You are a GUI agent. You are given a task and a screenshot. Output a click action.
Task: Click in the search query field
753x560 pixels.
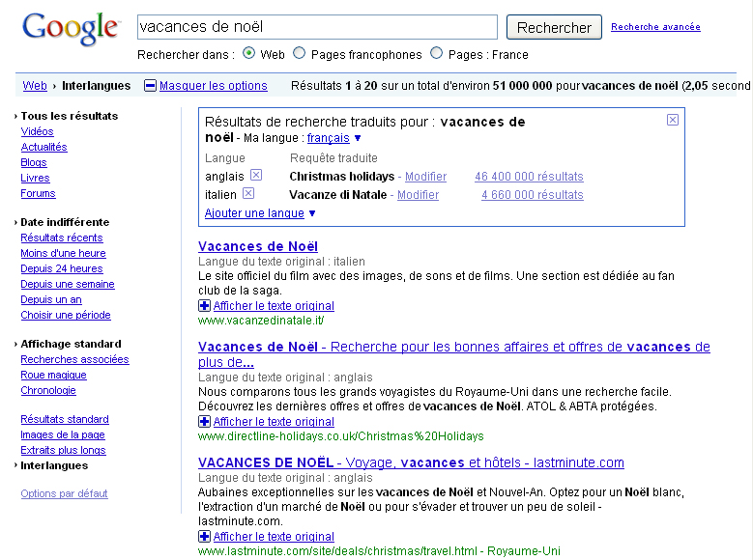[317, 27]
